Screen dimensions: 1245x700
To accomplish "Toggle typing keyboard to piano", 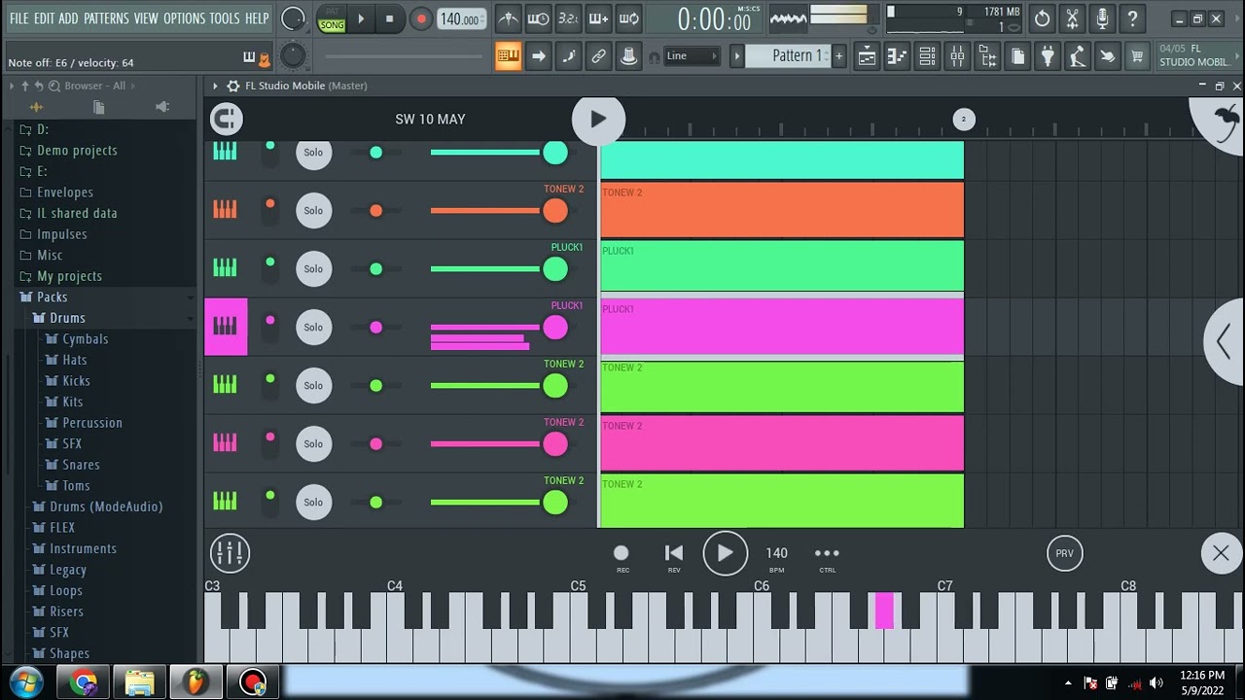I will click(x=508, y=56).
